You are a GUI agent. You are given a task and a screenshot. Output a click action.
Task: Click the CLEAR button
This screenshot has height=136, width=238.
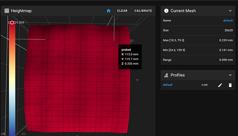click(x=122, y=11)
